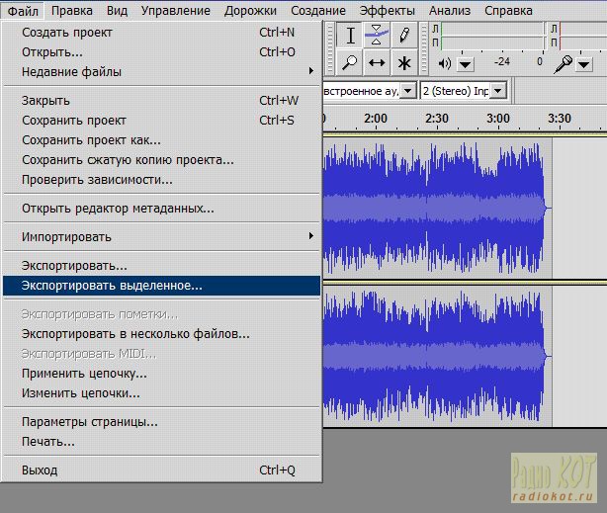
Task: Open the Вид menu
Action: click(x=117, y=11)
